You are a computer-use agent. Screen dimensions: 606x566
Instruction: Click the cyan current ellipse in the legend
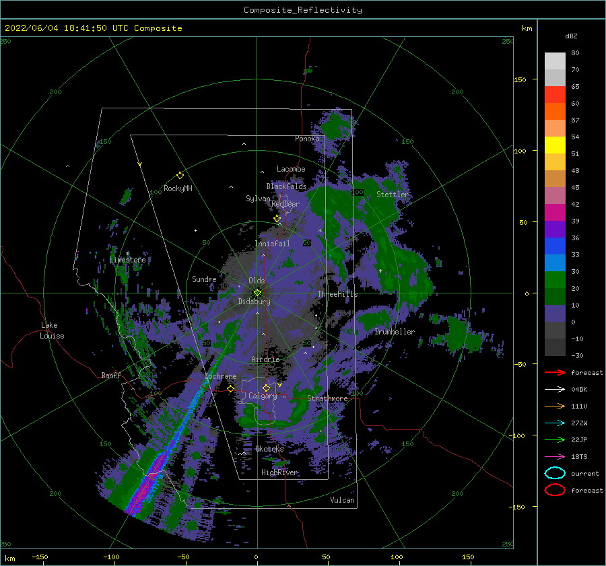click(555, 473)
